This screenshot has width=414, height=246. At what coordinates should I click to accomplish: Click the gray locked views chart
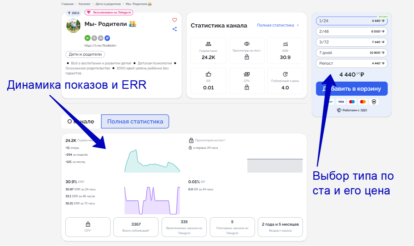(x=275, y=166)
